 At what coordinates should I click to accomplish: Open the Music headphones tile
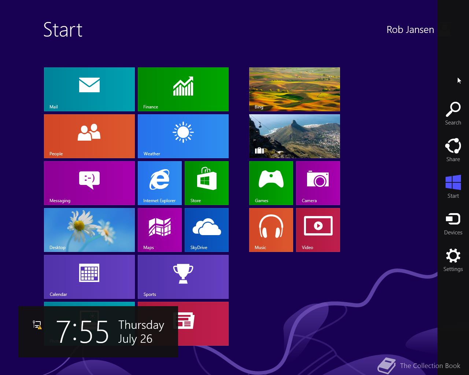pyautogui.click(x=271, y=230)
